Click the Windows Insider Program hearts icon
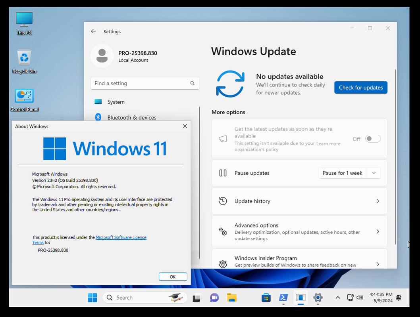420x317 pixels. [223, 264]
